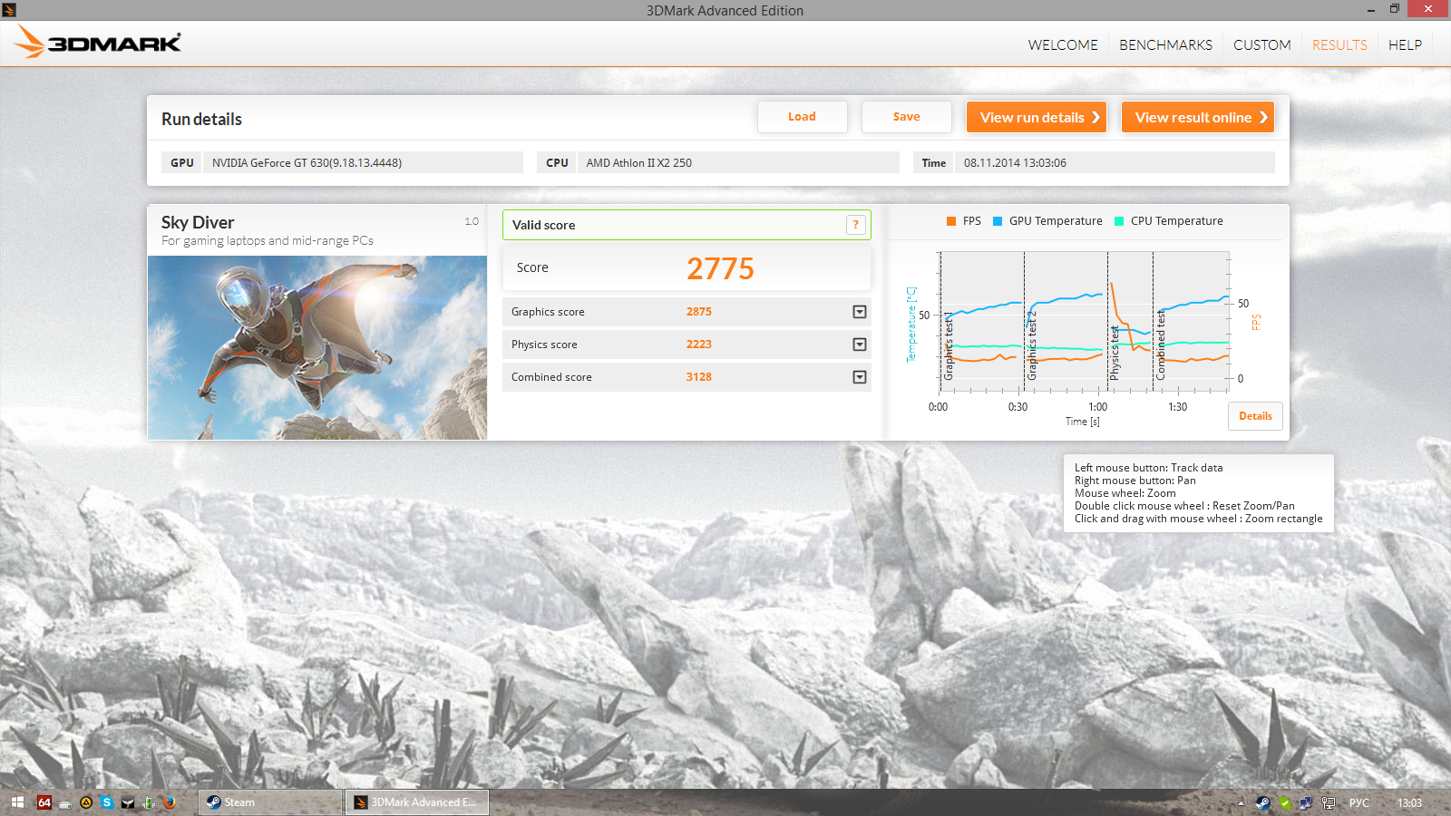Click the Sky Diver benchmark thumbnail
Viewport: 1451px width, 816px height.
pyautogui.click(x=317, y=348)
